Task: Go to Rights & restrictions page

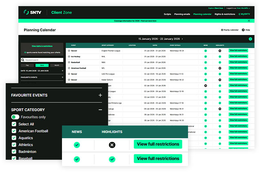Action: 225,14
